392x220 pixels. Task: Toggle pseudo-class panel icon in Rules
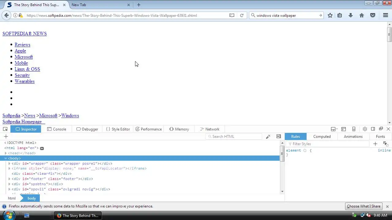pyautogui.click(x=386, y=144)
